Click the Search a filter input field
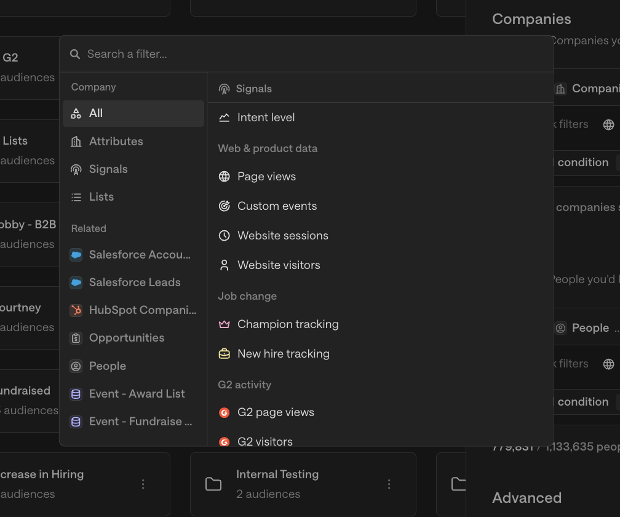Screen dimensions: 620x517 pyautogui.click(x=306, y=54)
